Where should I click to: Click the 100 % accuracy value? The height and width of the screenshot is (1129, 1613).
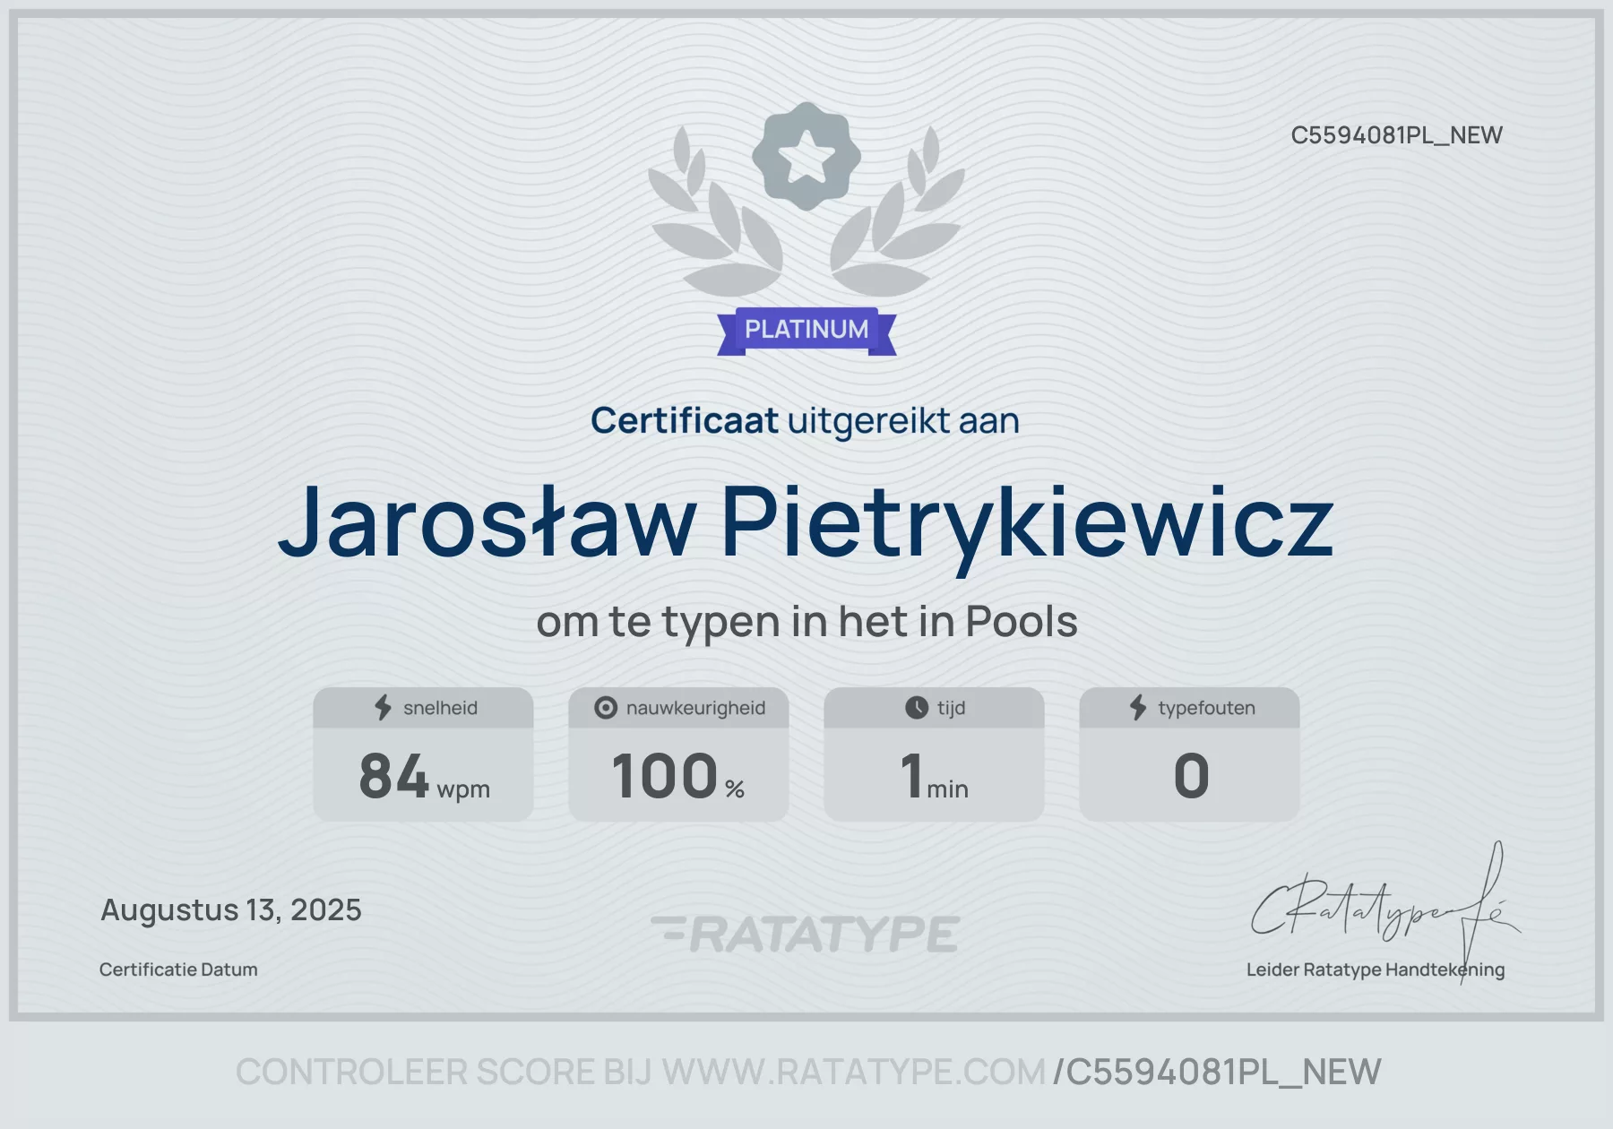[x=678, y=776]
